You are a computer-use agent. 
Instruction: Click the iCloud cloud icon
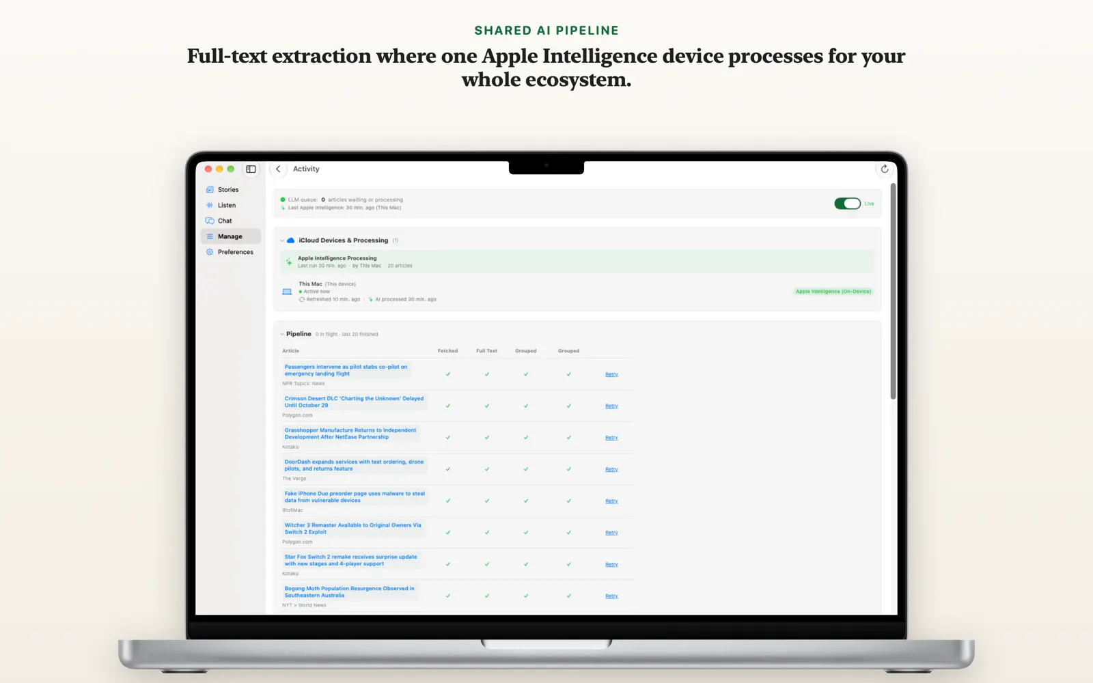[290, 240]
